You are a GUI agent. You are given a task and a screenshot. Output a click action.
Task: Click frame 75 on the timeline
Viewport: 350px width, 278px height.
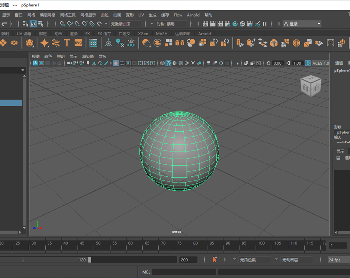pos(179,245)
